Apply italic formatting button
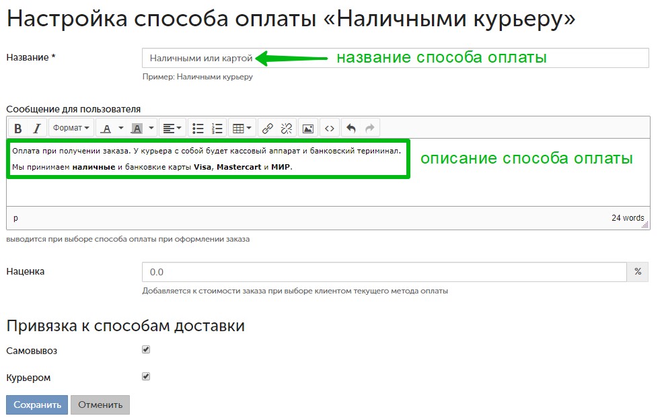The height and width of the screenshot is (418, 664). 37,128
